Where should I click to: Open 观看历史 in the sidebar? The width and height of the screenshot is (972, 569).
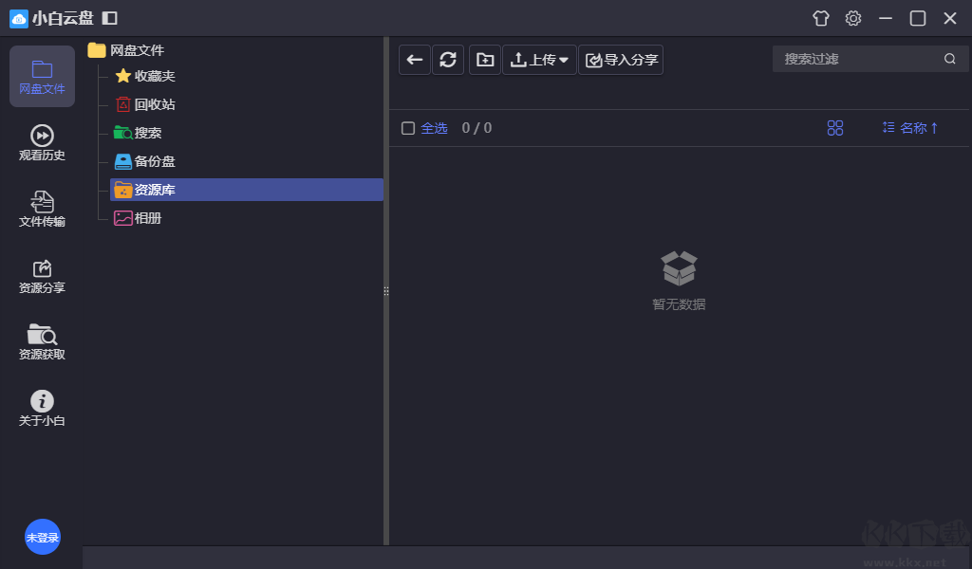pos(42,143)
